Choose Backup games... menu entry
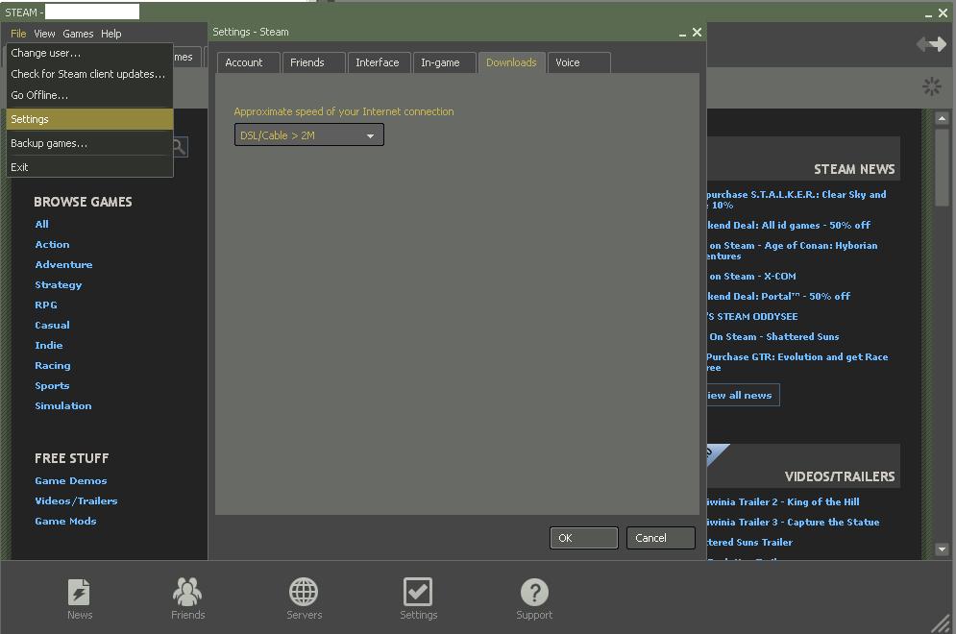 (89, 143)
